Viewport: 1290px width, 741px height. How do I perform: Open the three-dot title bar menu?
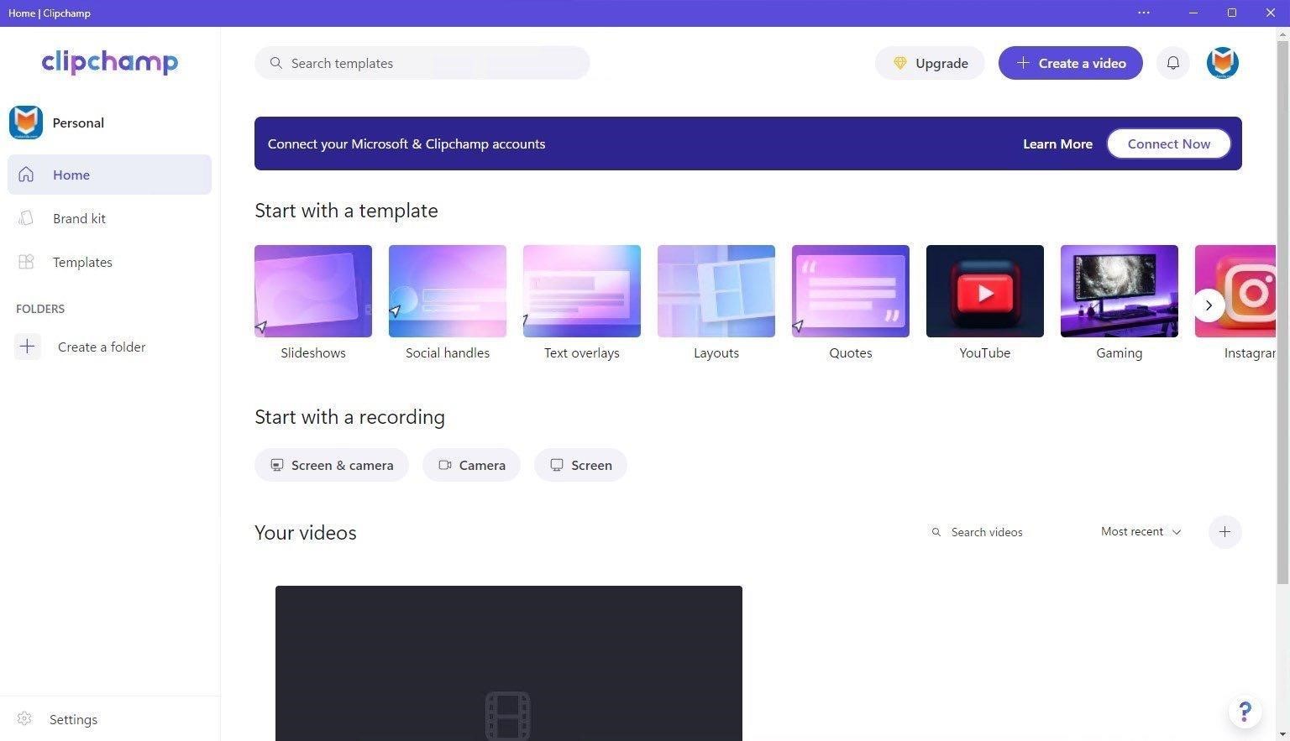coord(1144,13)
